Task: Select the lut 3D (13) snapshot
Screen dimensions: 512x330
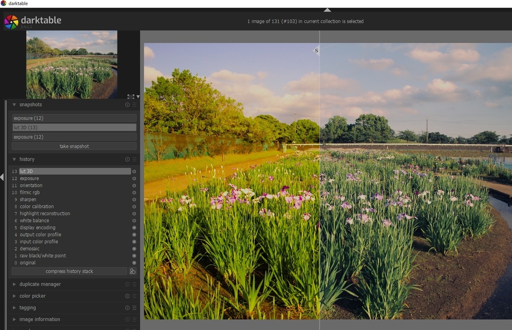Action: tap(74, 127)
